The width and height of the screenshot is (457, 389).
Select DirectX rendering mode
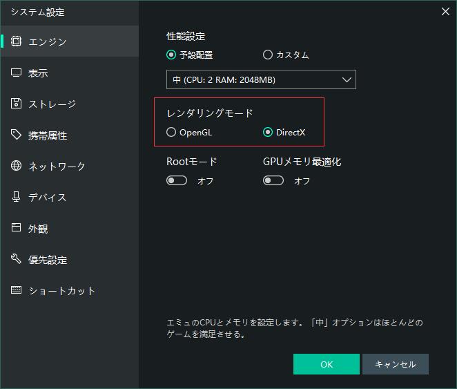[x=268, y=133]
